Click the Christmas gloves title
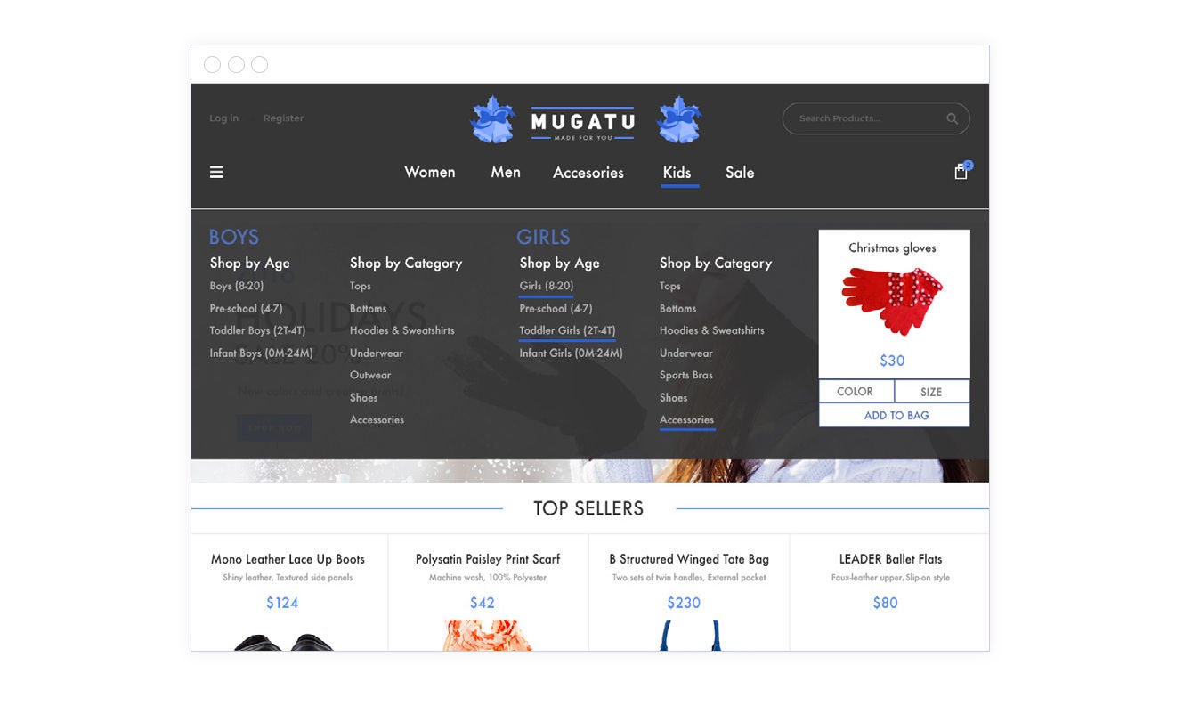The image size is (1184, 706). coord(892,248)
